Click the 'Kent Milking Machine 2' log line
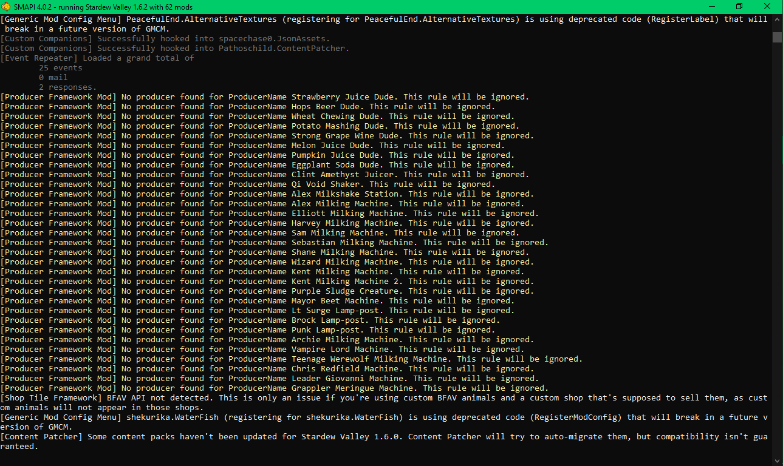 tap(267, 282)
